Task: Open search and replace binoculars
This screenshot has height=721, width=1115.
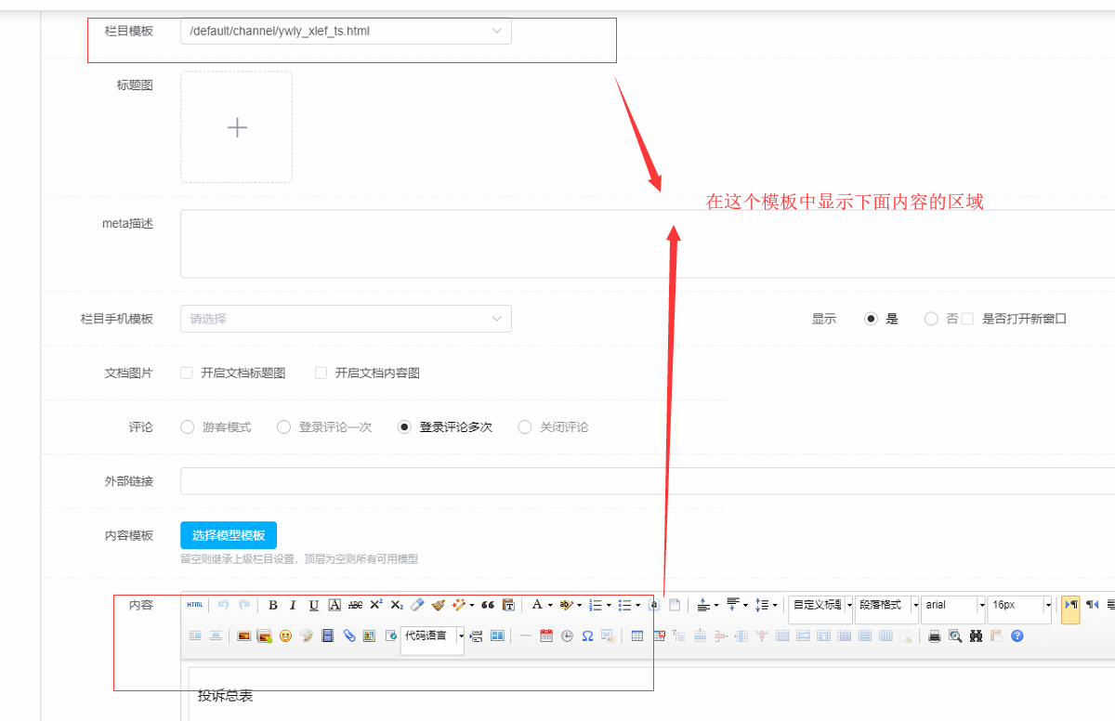Action: coord(976,636)
